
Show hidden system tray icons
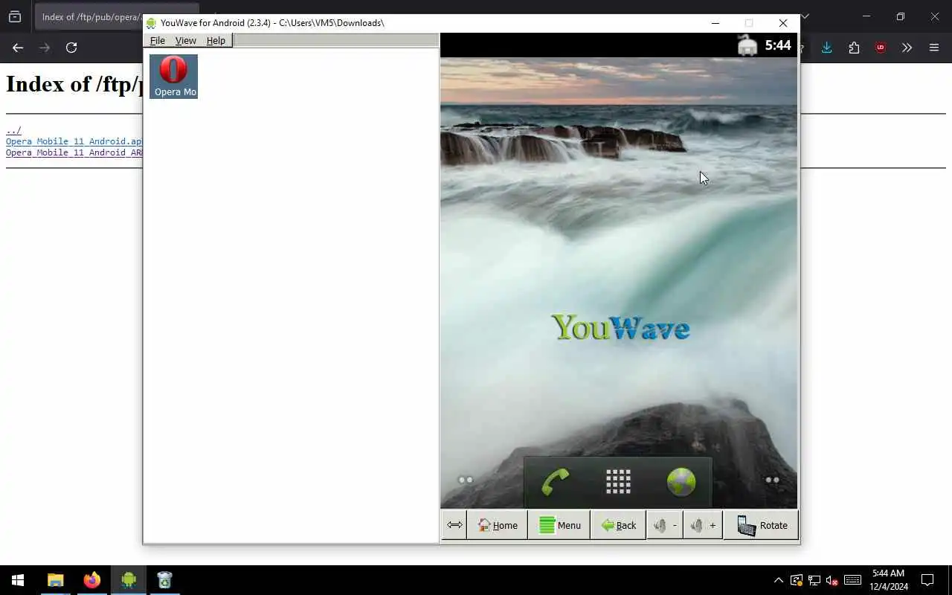click(779, 580)
